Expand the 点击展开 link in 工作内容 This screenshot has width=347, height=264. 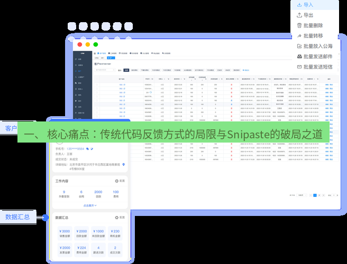click(90, 205)
